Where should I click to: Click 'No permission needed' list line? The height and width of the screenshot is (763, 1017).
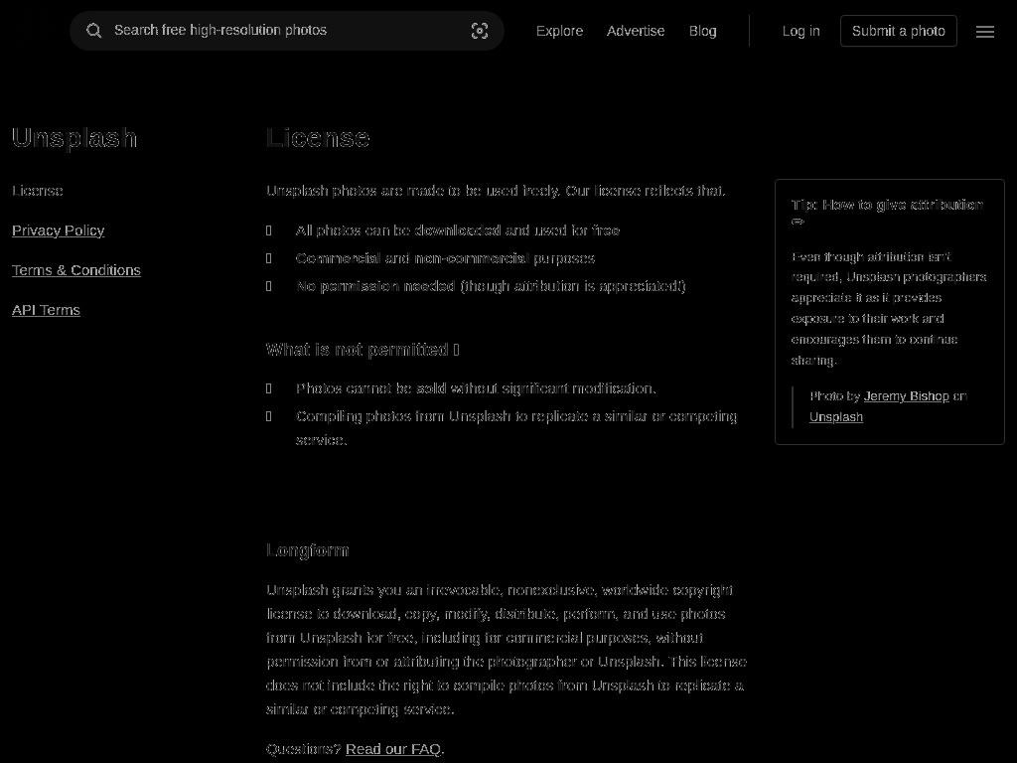point(491,286)
